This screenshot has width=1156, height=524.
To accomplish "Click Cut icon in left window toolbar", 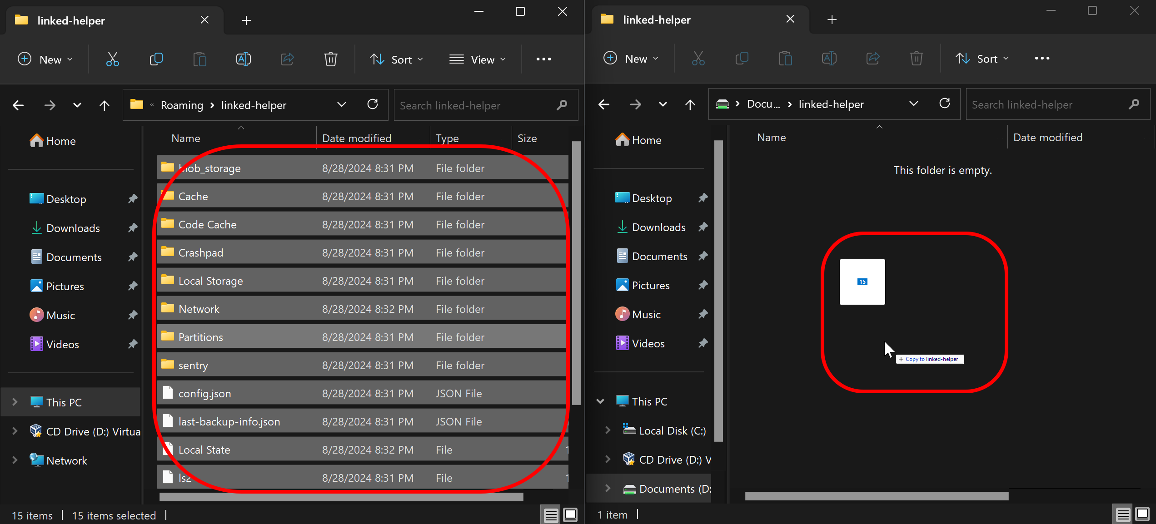I will tap(112, 59).
